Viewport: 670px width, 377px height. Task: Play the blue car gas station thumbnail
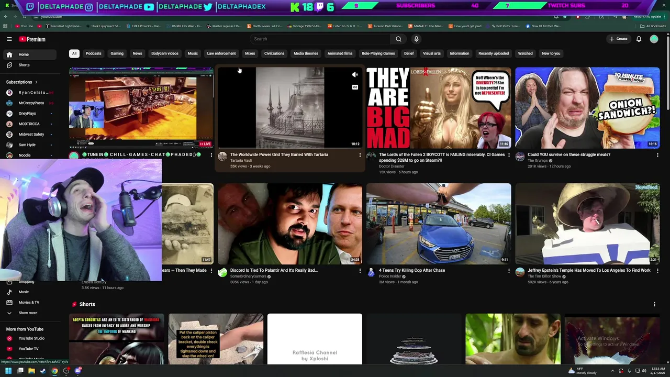tap(439, 224)
